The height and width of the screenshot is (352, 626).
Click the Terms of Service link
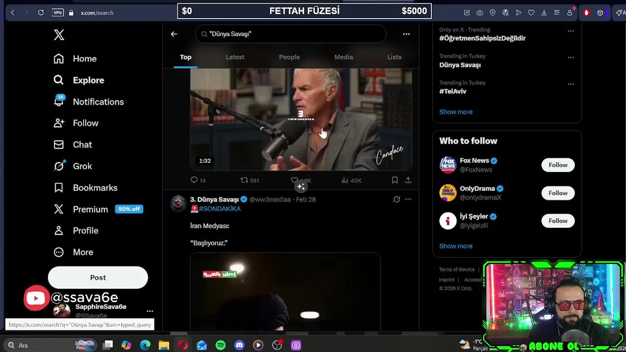tap(457, 269)
